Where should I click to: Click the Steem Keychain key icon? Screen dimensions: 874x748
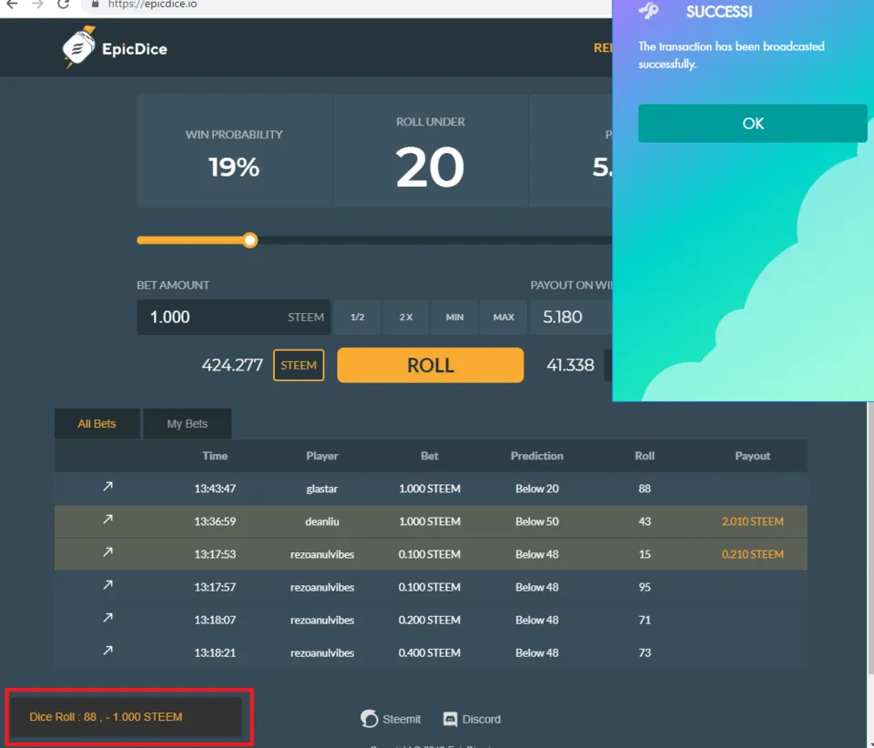point(648,11)
